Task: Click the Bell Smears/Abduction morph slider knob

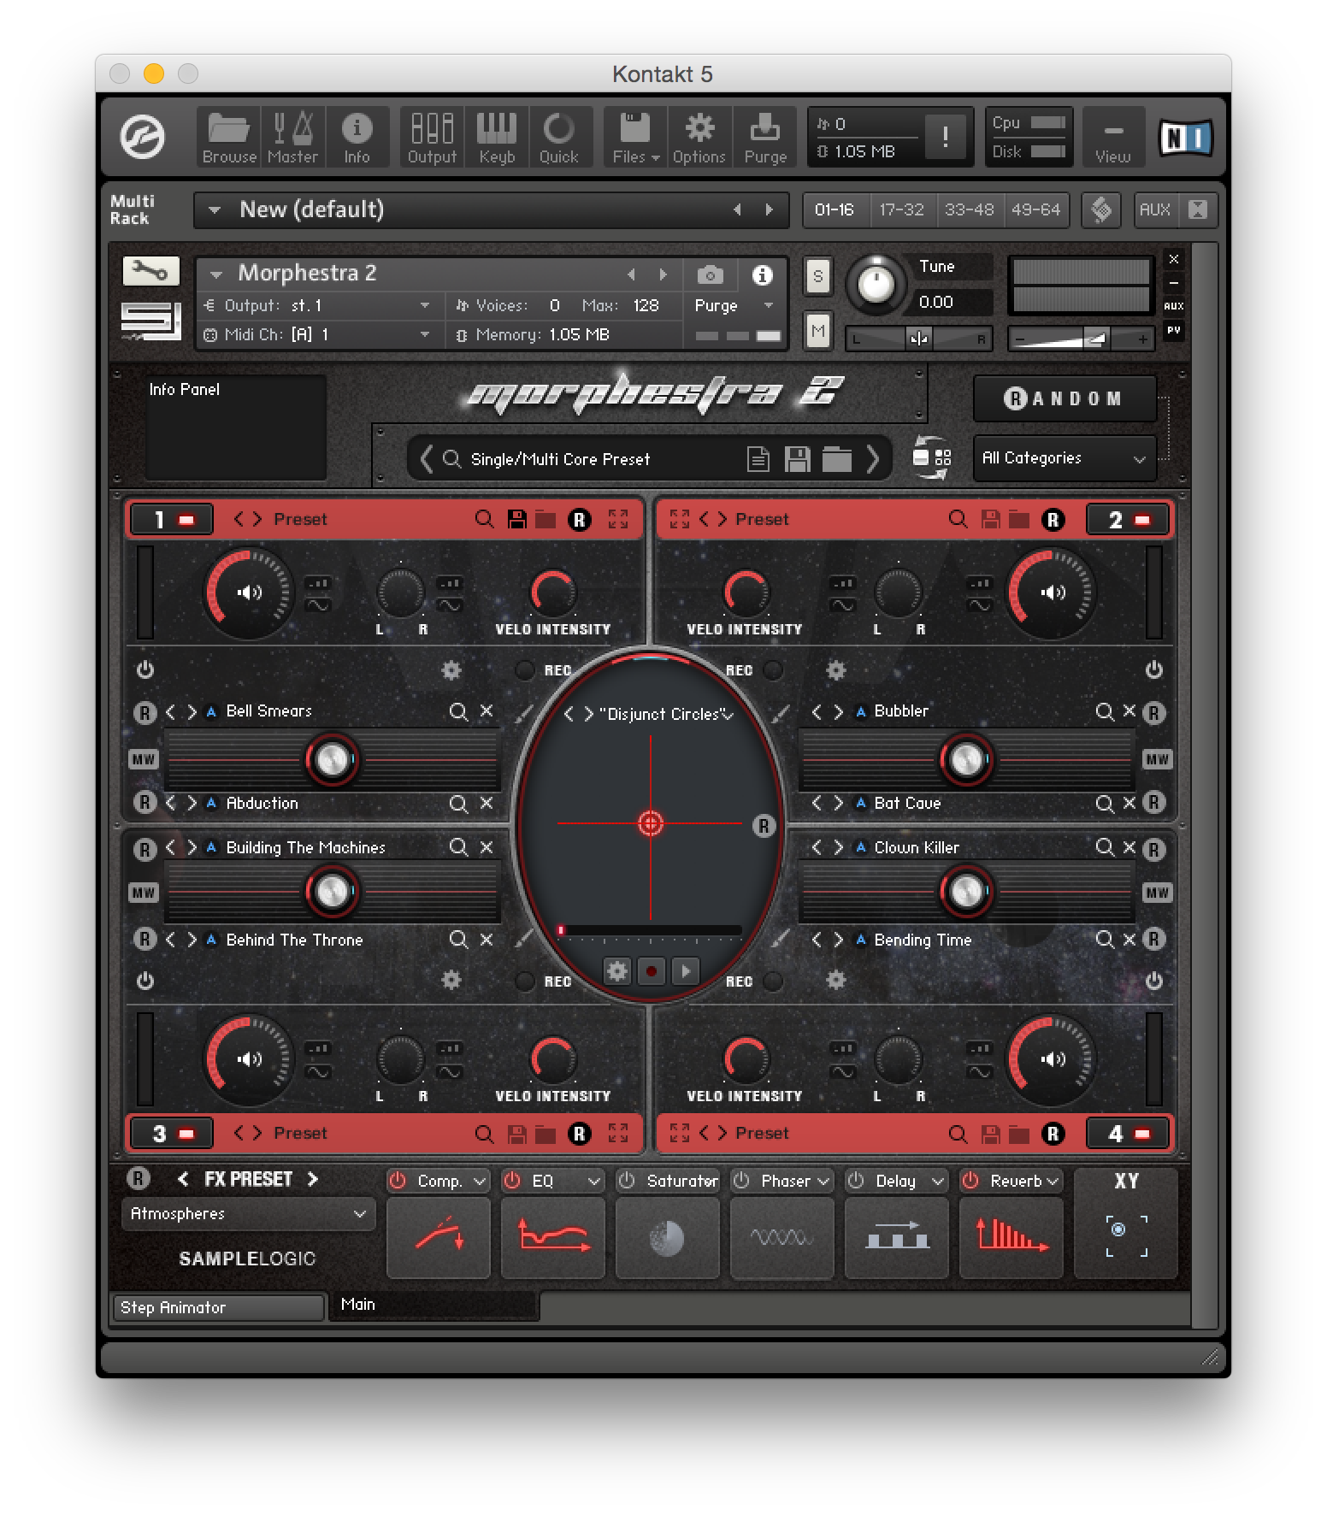Action: coord(332,759)
